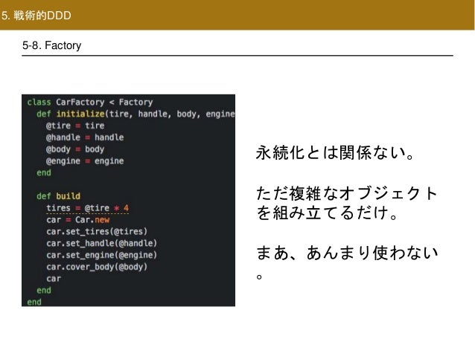Click the final 'end' keyword of the class
475x356 pixels.
34,302
